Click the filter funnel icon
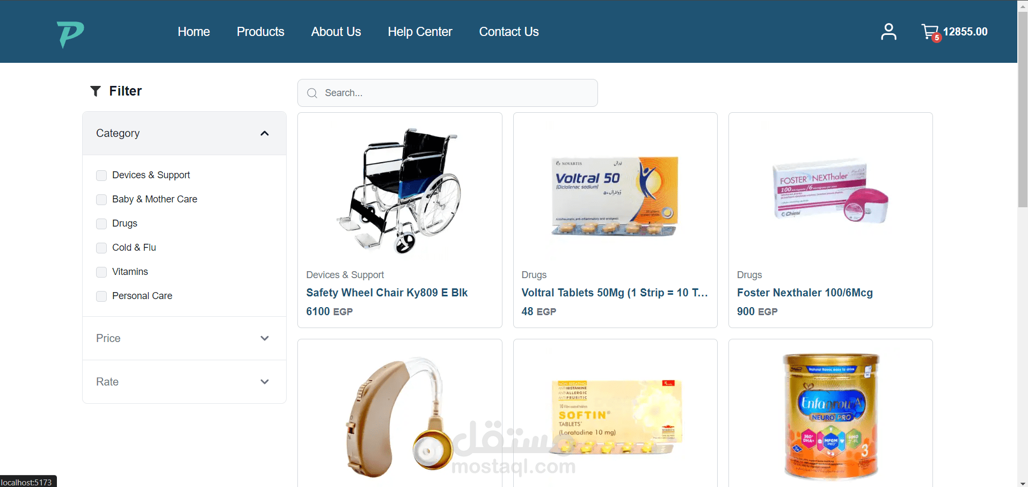 pos(96,91)
